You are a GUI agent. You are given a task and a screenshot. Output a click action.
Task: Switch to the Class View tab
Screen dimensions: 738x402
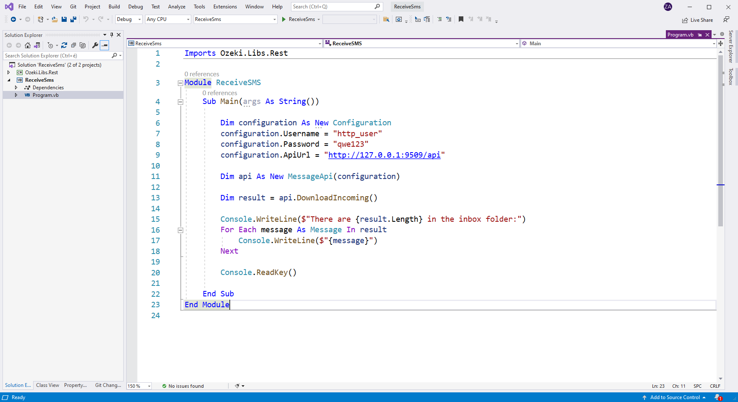click(x=47, y=385)
